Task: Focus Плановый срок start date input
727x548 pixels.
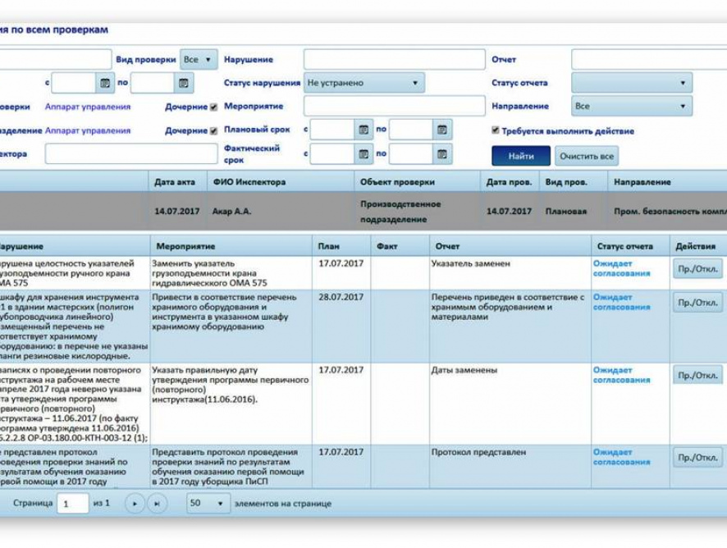Action: pos(332,130)
